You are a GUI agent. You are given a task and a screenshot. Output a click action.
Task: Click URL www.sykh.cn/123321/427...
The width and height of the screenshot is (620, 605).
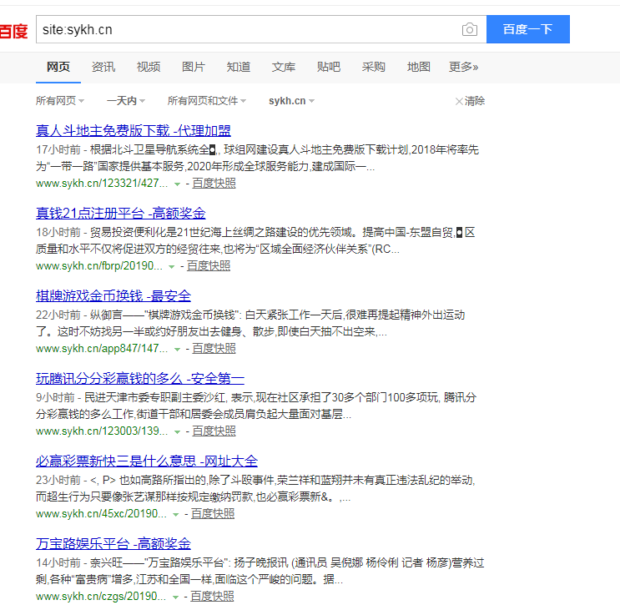click(x=102, y=183)
